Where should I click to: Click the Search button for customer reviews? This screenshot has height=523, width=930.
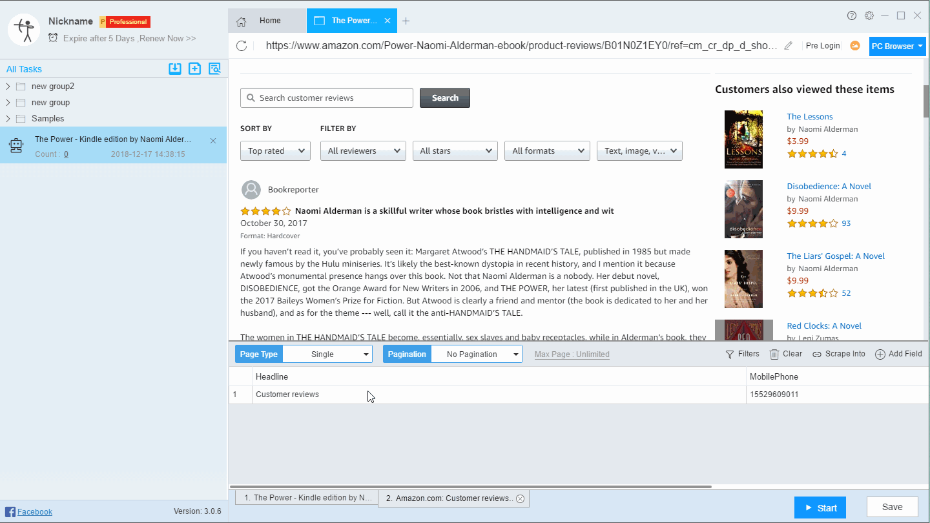click(445, 98)
